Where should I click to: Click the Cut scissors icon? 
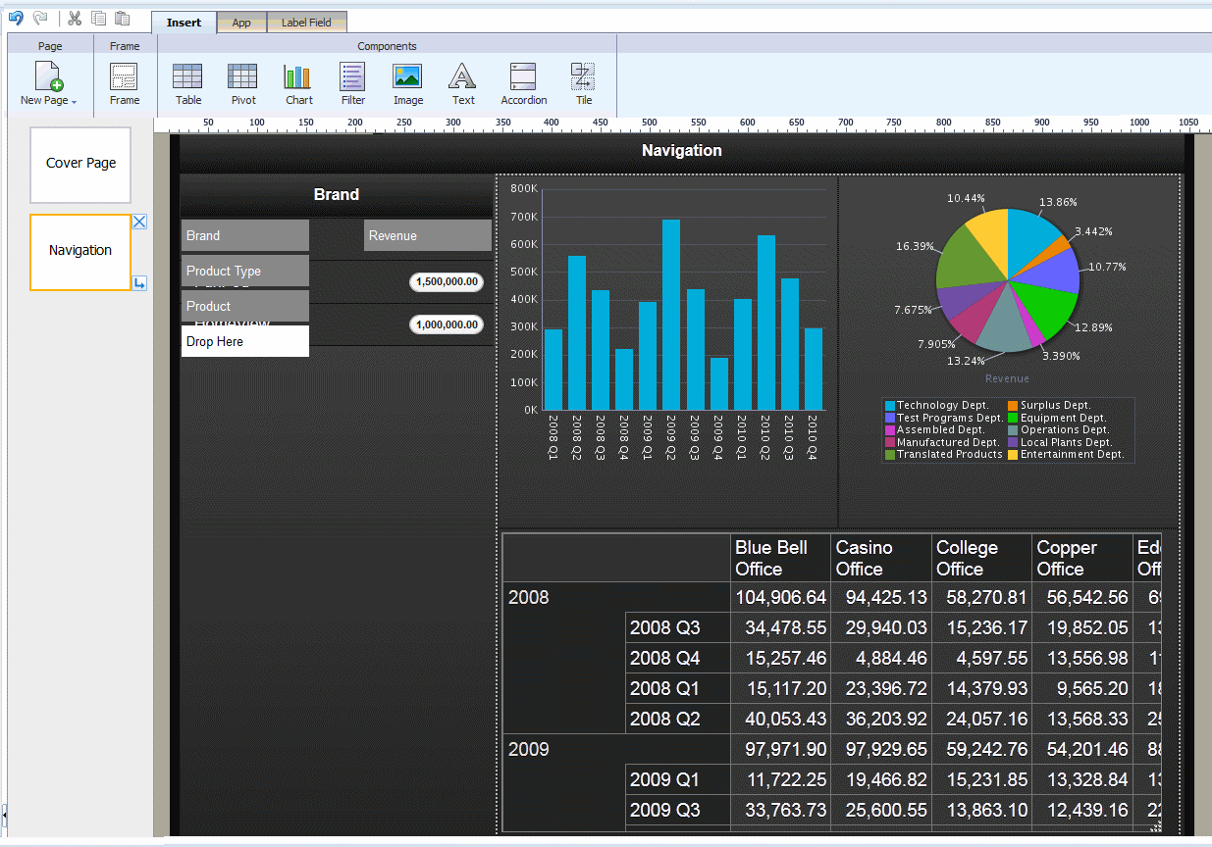(x=75, y=19)
